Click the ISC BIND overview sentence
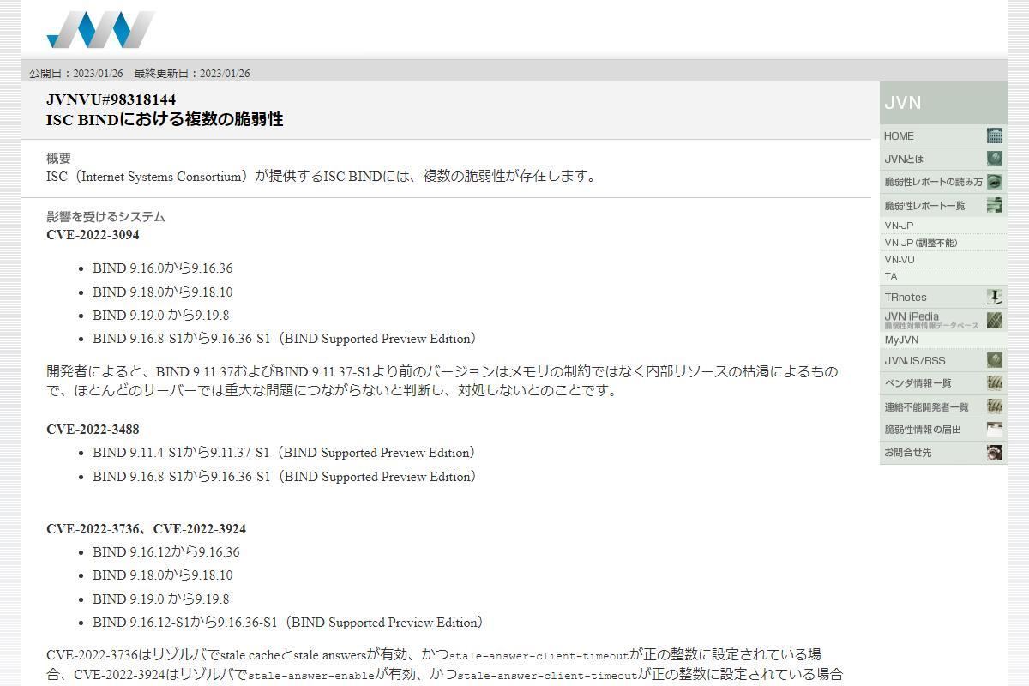Viewport: 1029px width, 686px height. pos(321,177)
